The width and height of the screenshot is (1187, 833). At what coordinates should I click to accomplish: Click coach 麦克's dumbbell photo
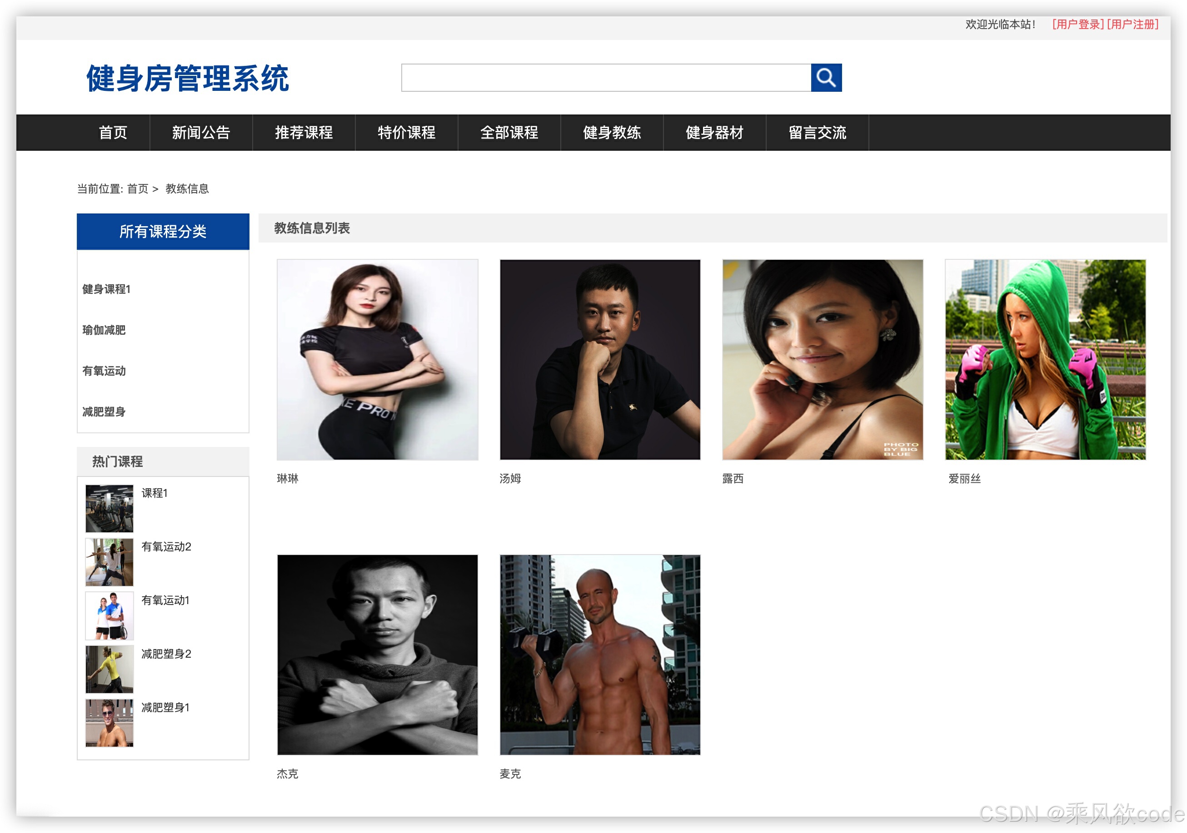pos(600,654)
